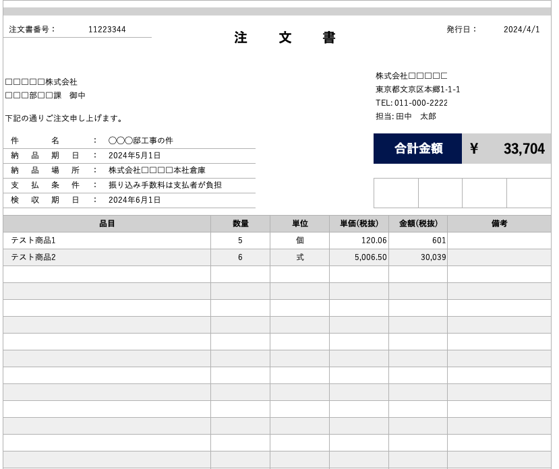Click unit price "120.06" cell
559x469 pixels.
pyautogui.click(x=358, y=241)
